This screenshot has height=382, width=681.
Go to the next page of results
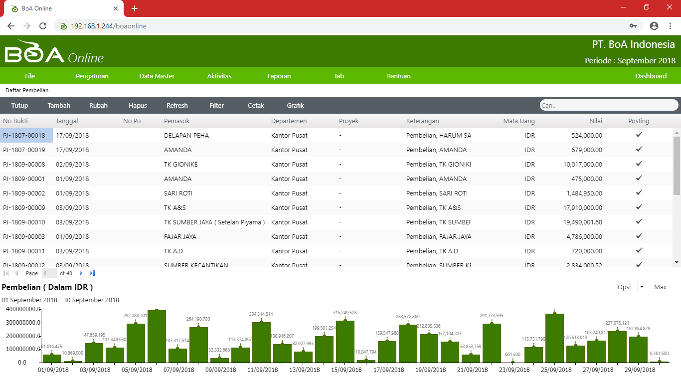click(x=81, y=273)
